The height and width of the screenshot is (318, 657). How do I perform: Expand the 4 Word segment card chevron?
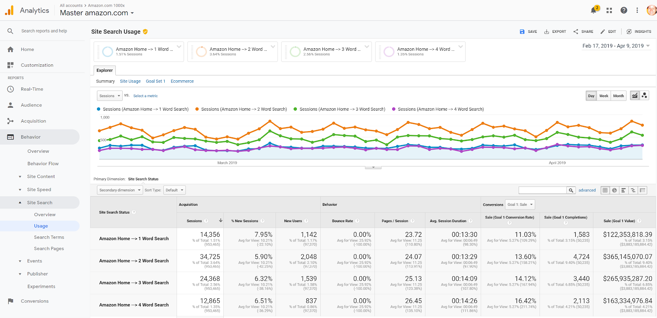click(x=461, y=46)
